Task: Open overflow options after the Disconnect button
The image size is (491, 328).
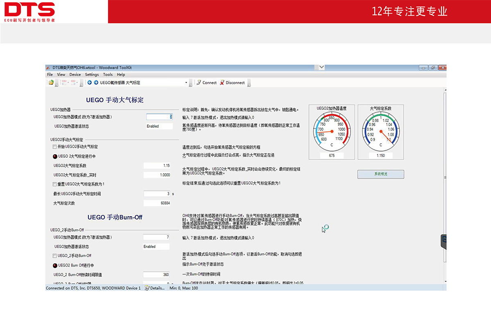Action: (x=249, y=83)
